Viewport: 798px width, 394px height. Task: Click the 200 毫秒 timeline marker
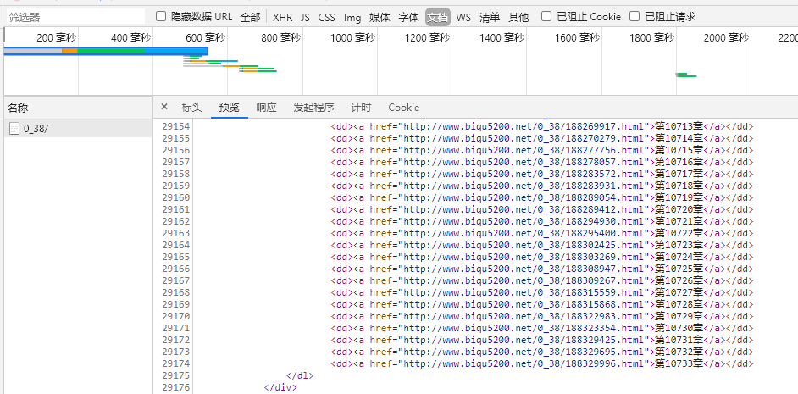click(x=56, y=37)
